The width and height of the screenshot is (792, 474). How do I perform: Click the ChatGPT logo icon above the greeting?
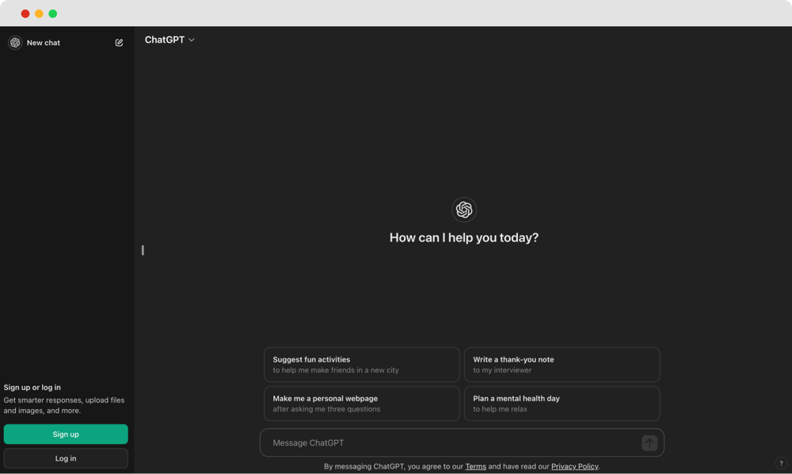(x=463, y=209)
